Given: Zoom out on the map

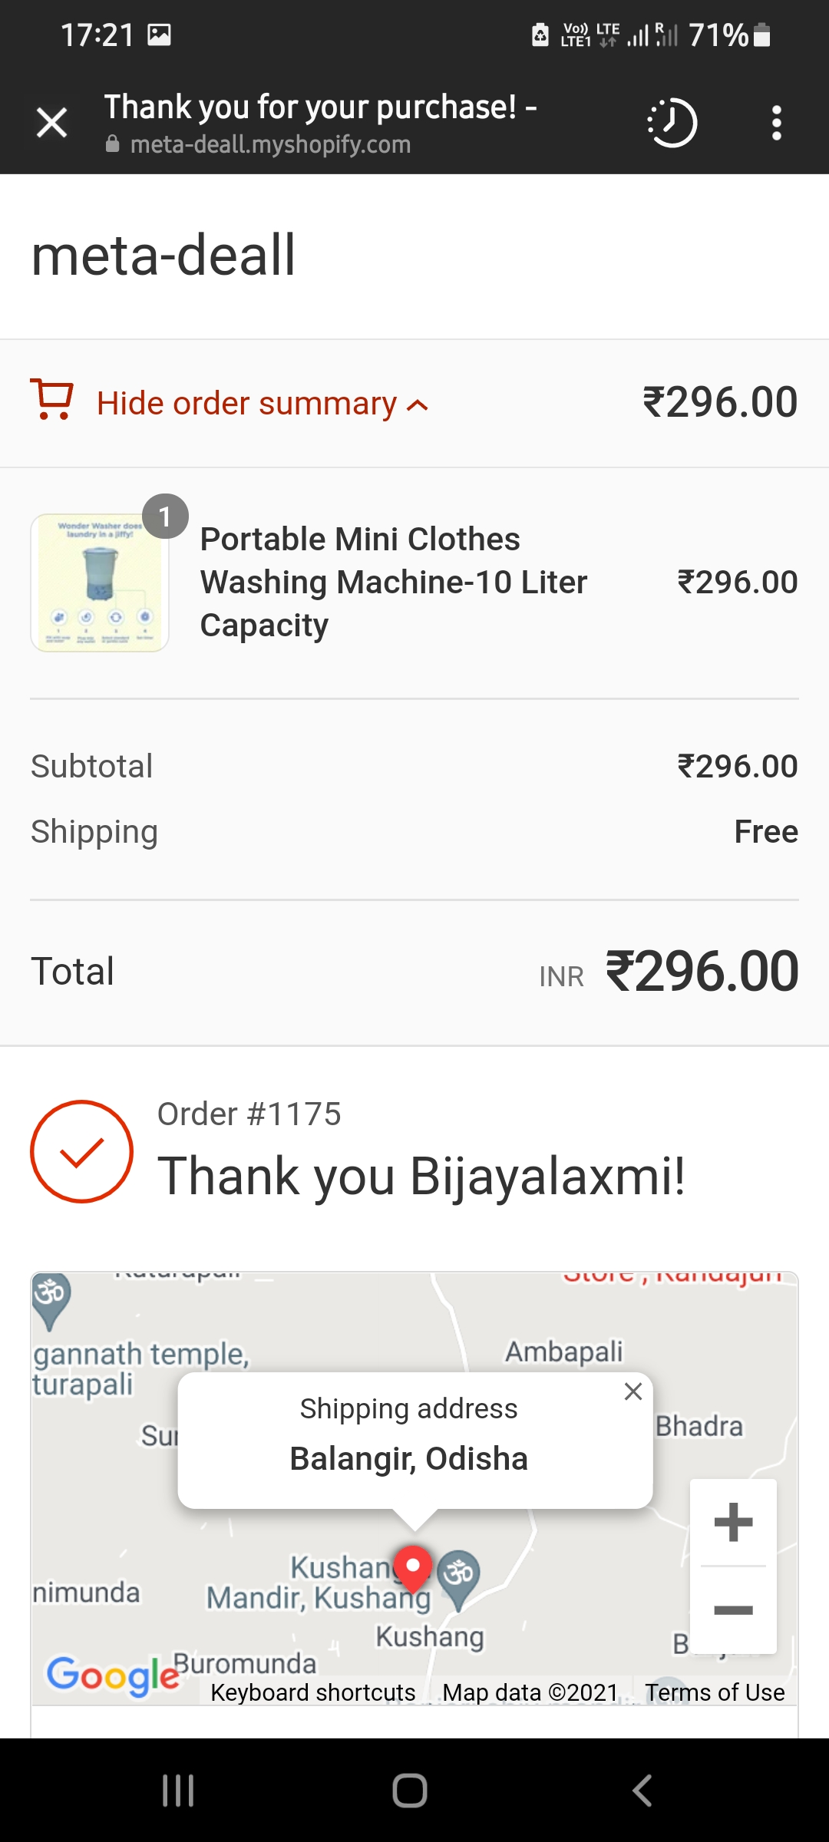Looking at the screenshot, I should point(733,1610).
